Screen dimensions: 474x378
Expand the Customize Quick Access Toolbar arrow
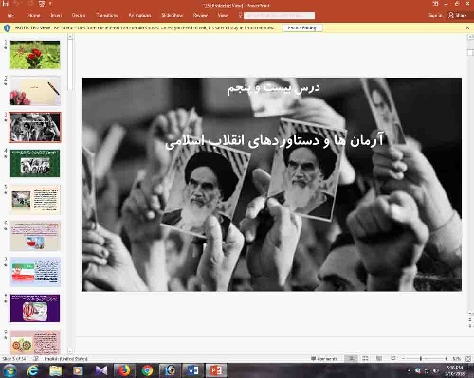click(x=50, y=4)
